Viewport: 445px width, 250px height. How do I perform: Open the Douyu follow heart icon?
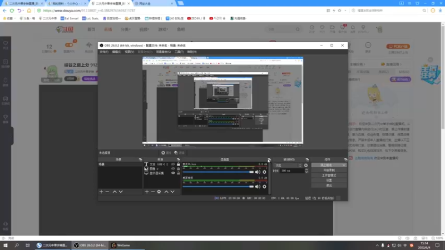[x=322, y=27]
